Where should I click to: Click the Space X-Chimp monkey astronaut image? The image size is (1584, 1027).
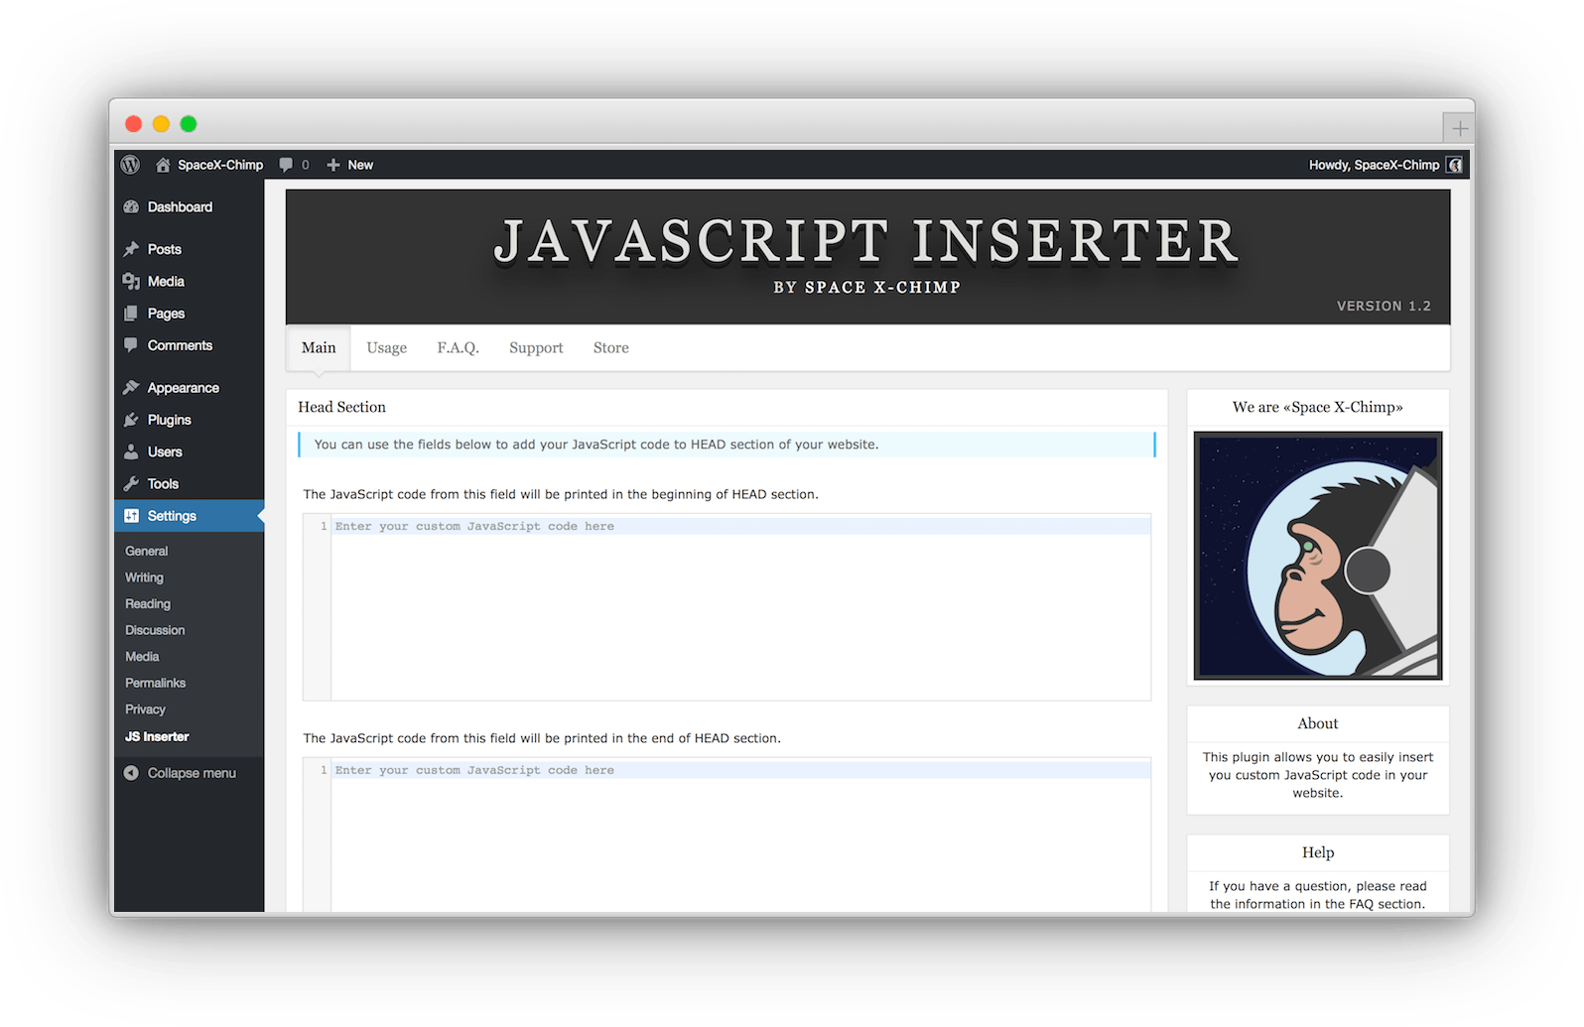pos(1318,556)
